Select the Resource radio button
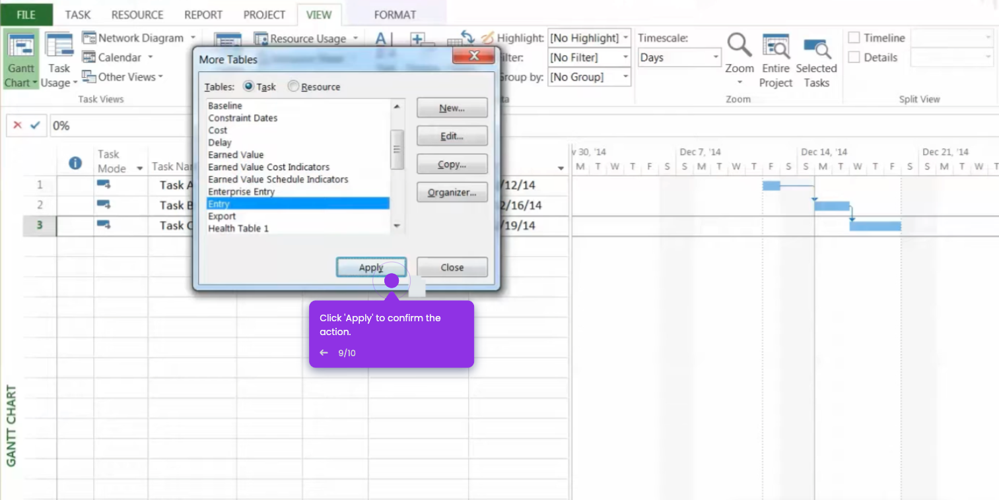Screen dimensions: 999x500 click(293, 86)
